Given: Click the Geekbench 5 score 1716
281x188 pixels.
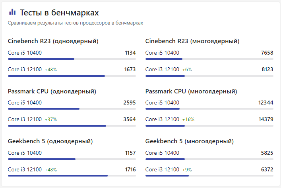Looking at the screenshot, I should pos(130,169).
